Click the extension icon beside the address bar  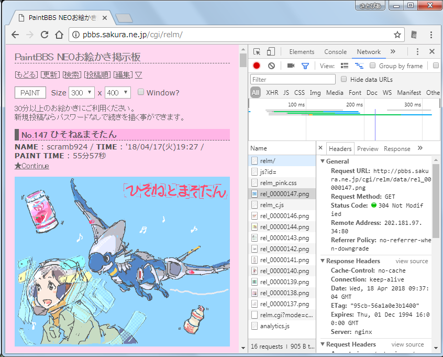pos(414,35)
